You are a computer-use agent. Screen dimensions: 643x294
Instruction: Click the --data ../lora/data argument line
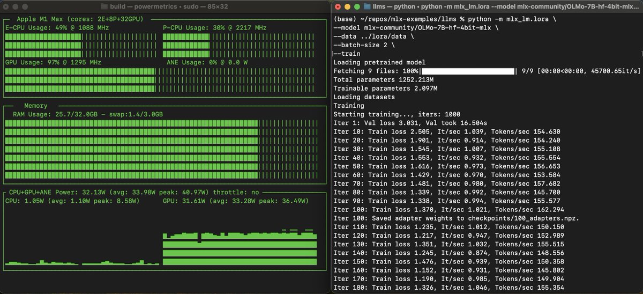(373, 36)
